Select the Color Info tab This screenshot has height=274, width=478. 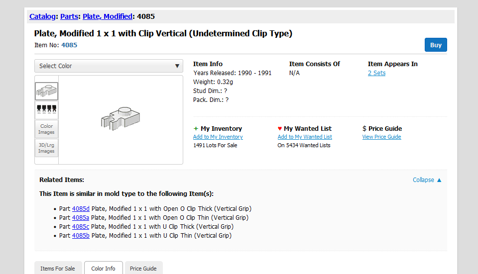click(x=104, y=269)
